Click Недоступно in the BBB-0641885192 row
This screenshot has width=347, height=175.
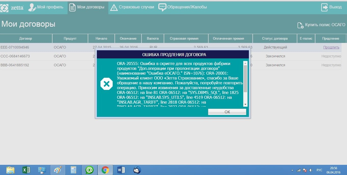[331, 65]
